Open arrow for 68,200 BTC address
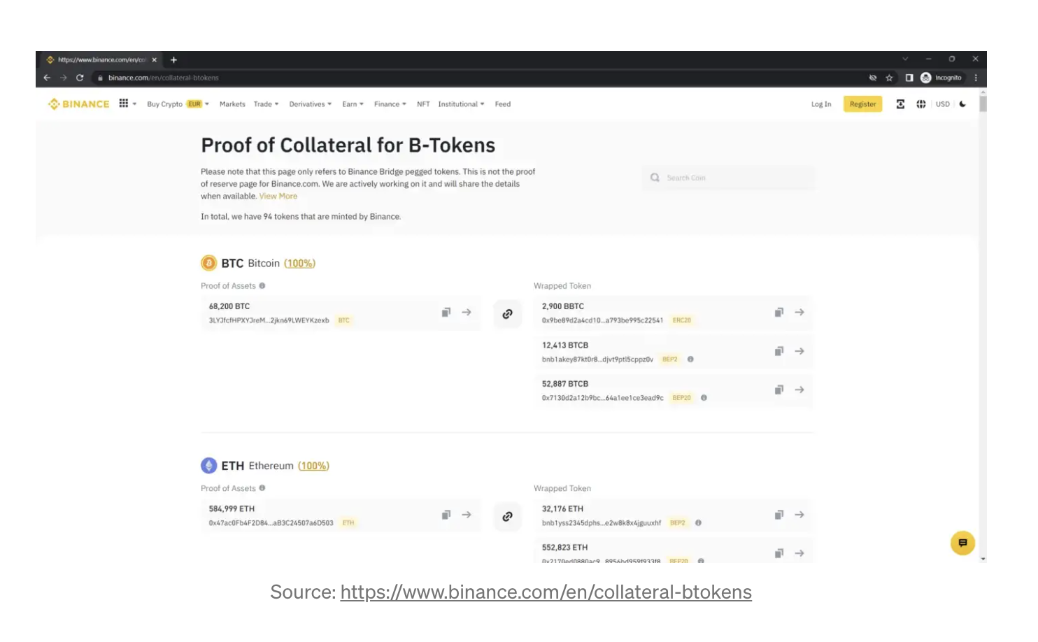Image resolution: width=1038 pixels, height=642 pixels. point(467,313)
